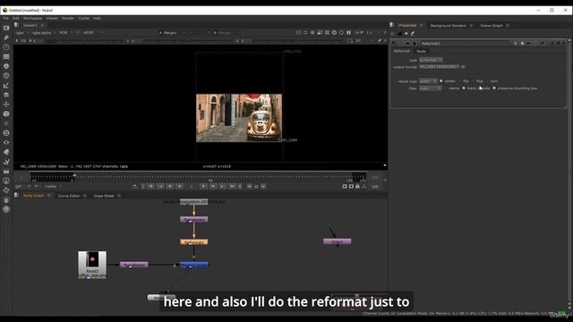Open the Workspace menu

click(32, 18)
